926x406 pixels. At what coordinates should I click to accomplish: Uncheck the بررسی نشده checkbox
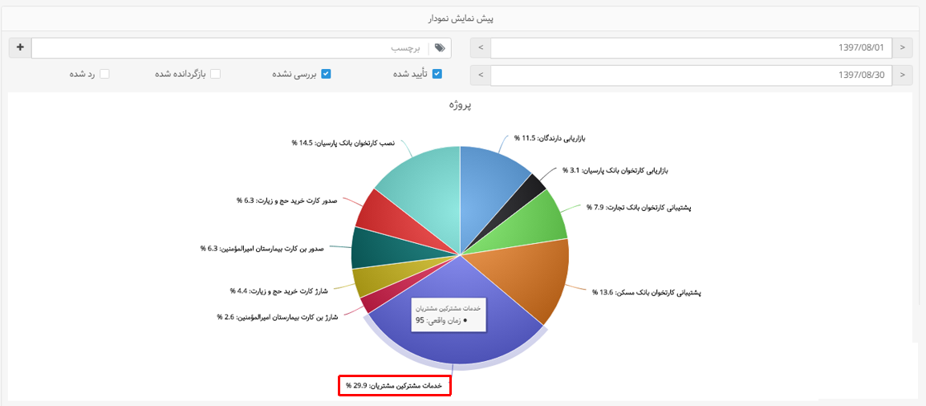[x=326, y=74]
